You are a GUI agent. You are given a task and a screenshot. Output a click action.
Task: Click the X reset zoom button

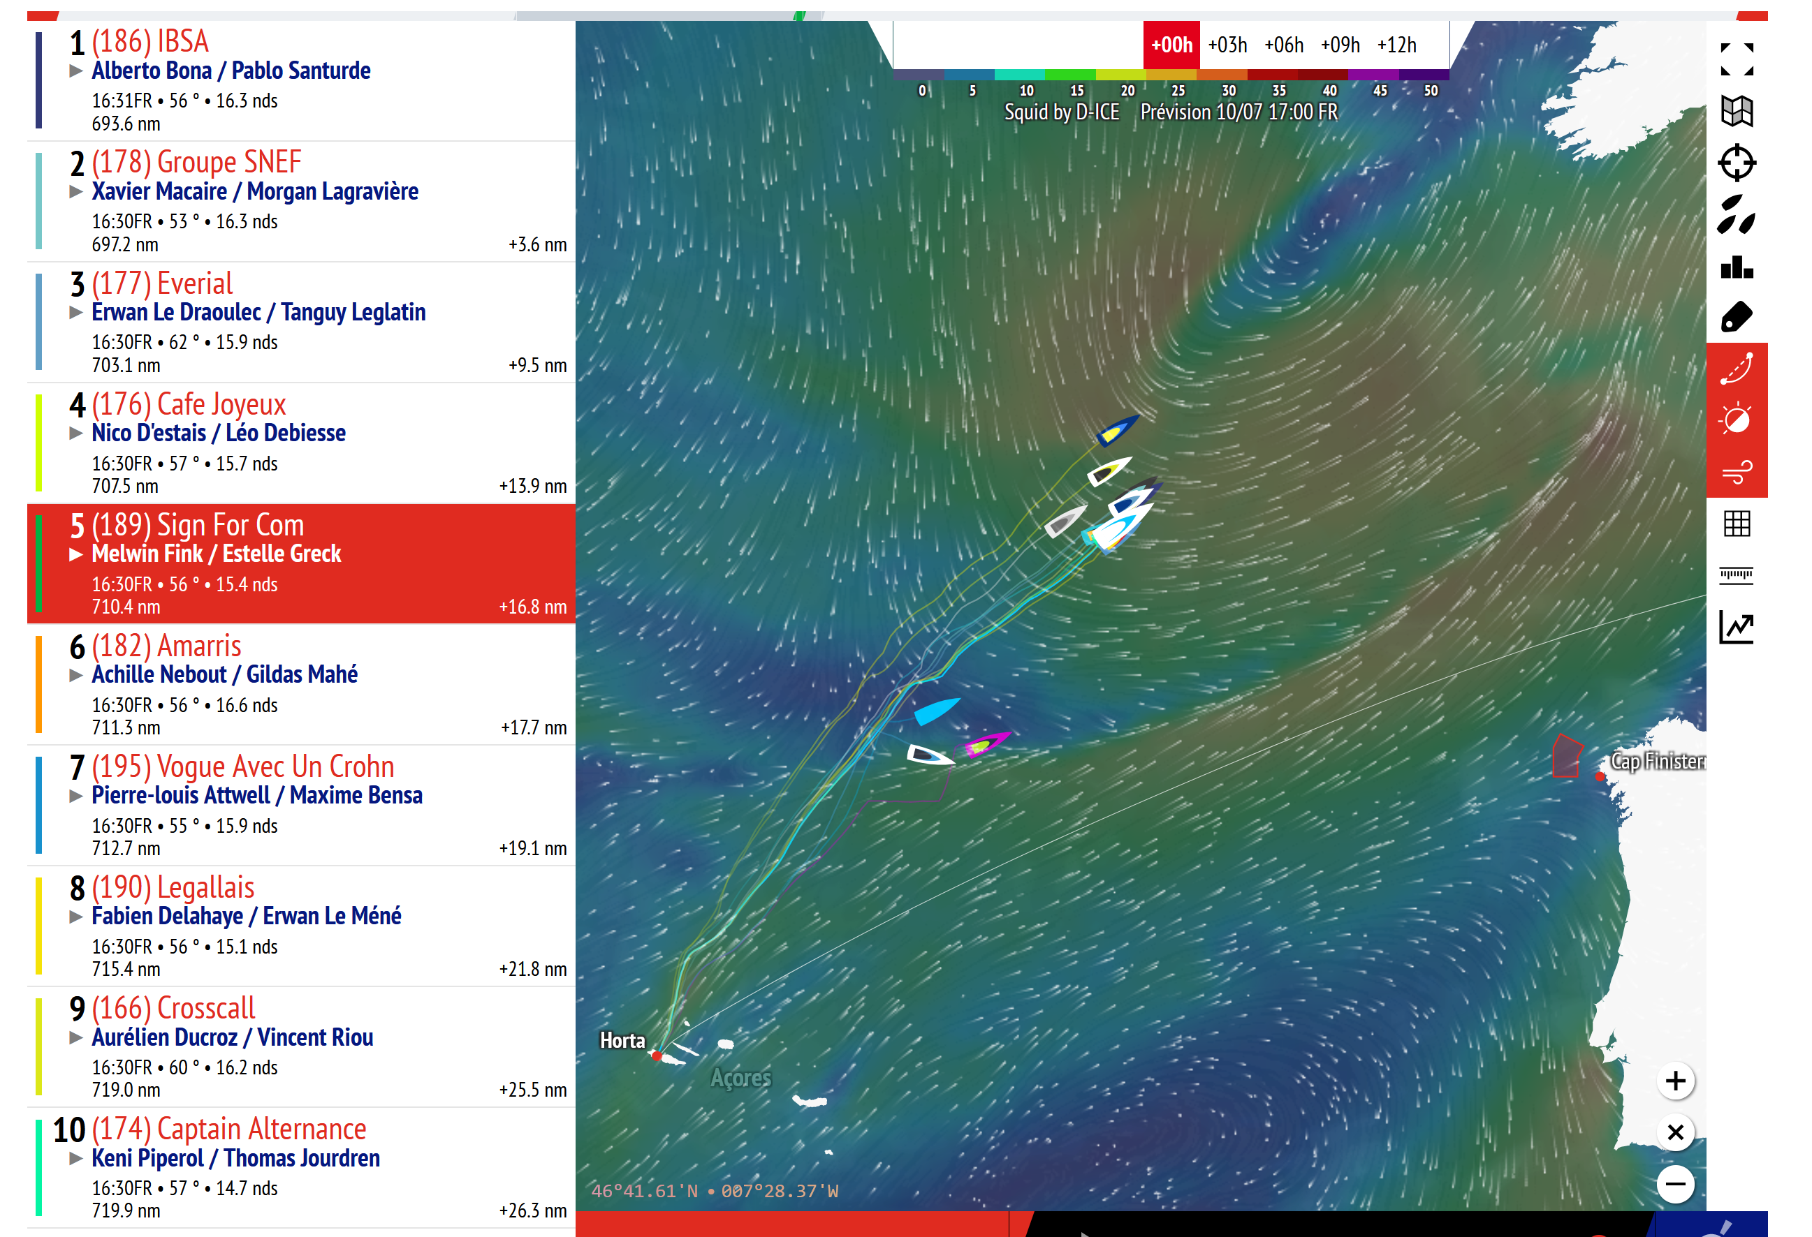(1675, 1132)
